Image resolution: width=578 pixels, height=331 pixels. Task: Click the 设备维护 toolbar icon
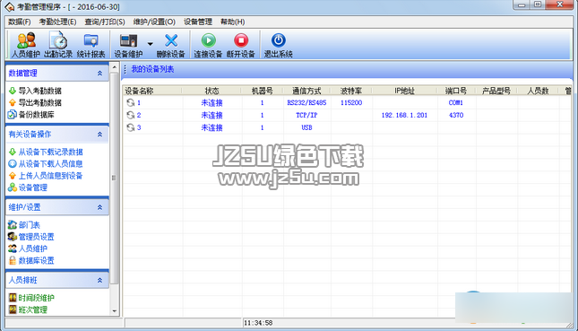point(128,40)
